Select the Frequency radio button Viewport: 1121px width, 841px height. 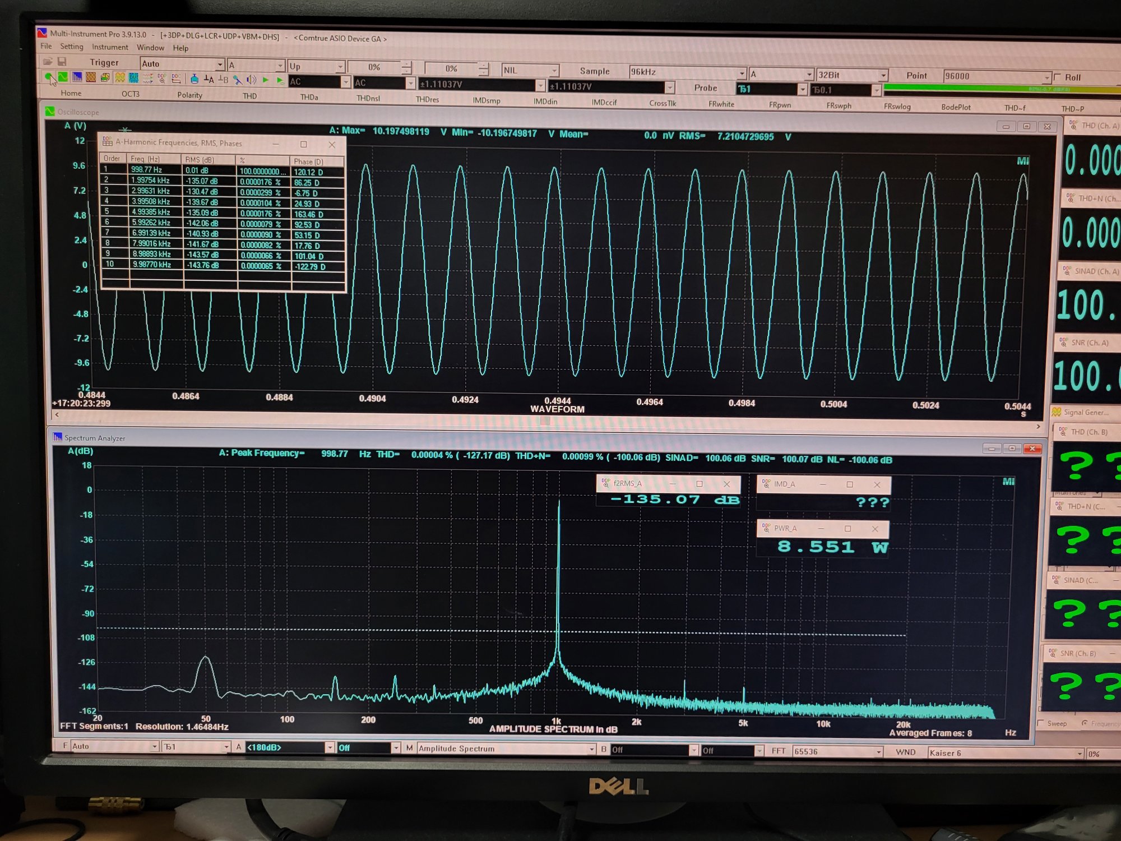(1085, 723)
